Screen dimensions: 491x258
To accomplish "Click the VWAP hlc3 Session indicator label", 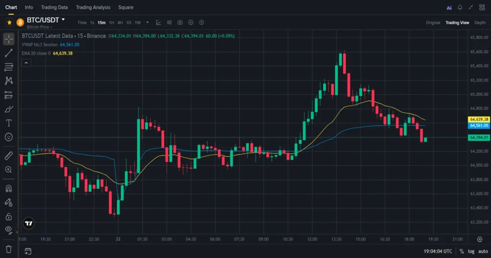I will pyautogui.click(x=40, y=45).
